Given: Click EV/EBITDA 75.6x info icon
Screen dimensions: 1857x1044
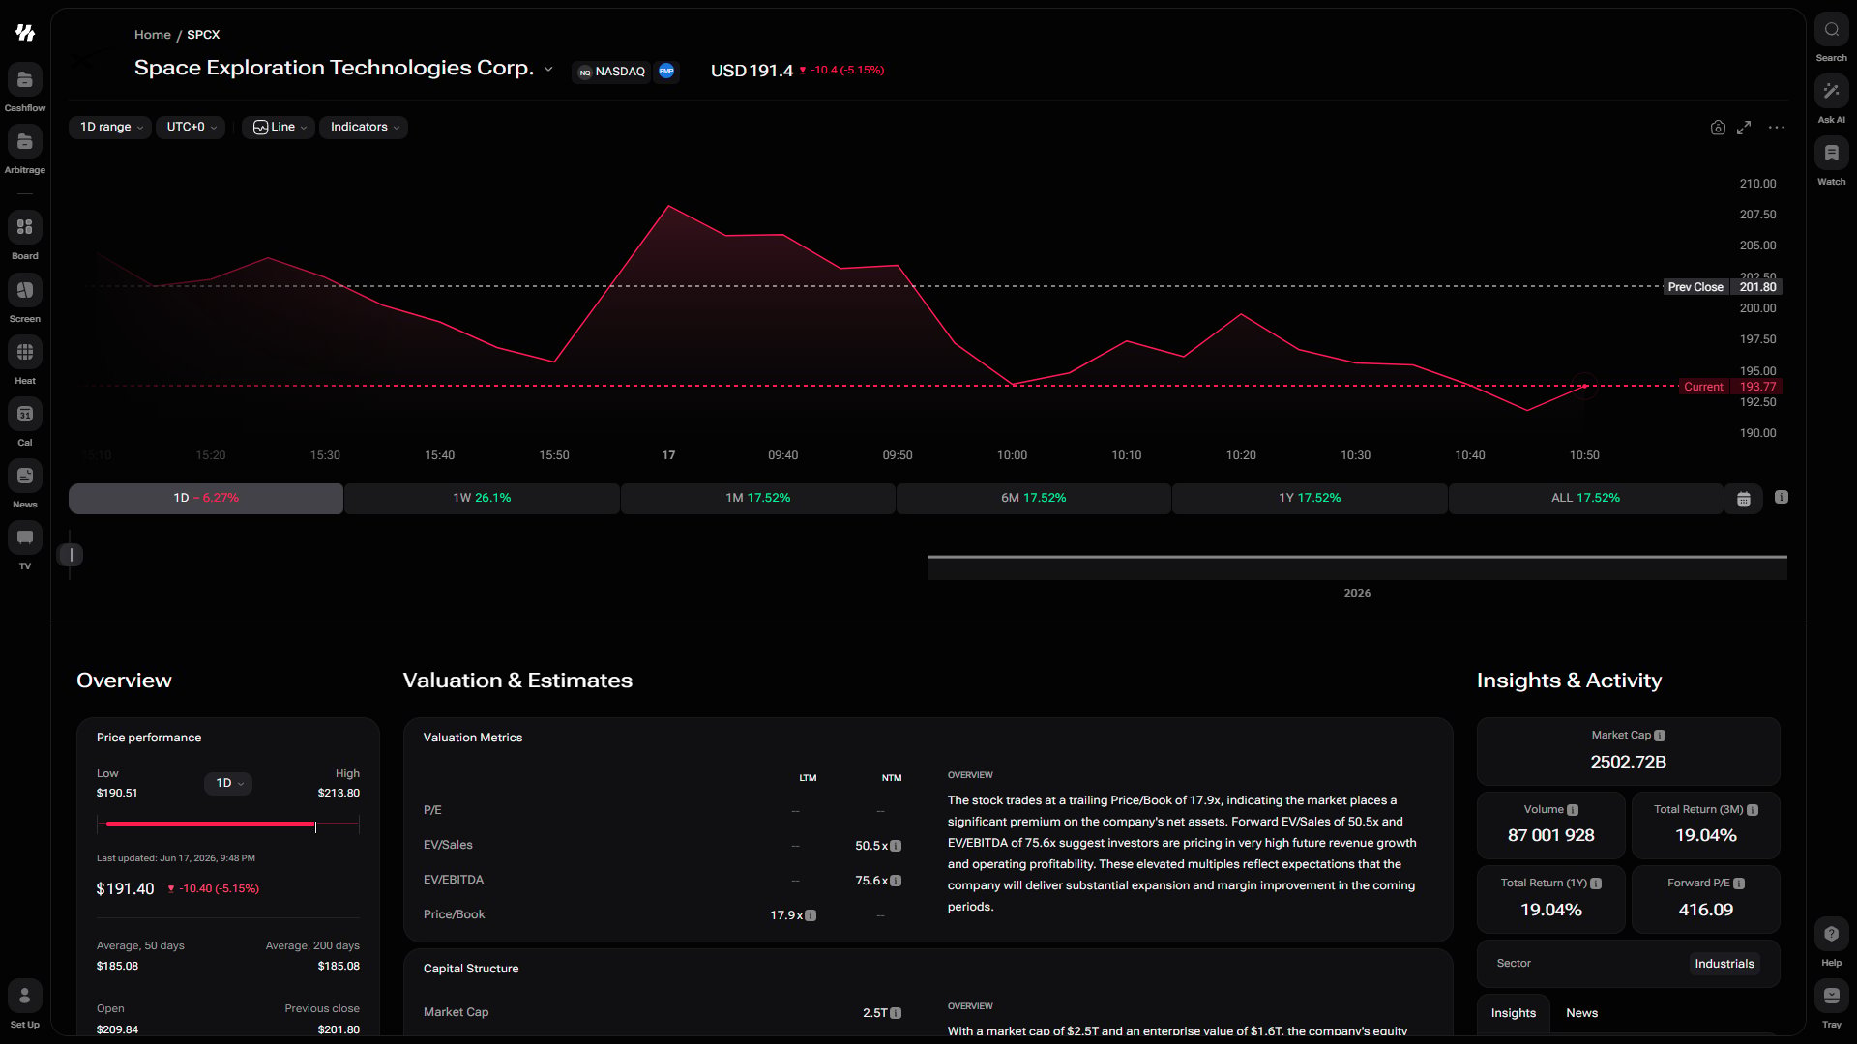Looking at the screenshot, I should tap(896, 881).
